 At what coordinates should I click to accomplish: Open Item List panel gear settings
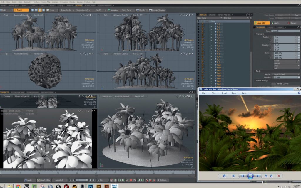pyautogui.click(x=249, y=15)
